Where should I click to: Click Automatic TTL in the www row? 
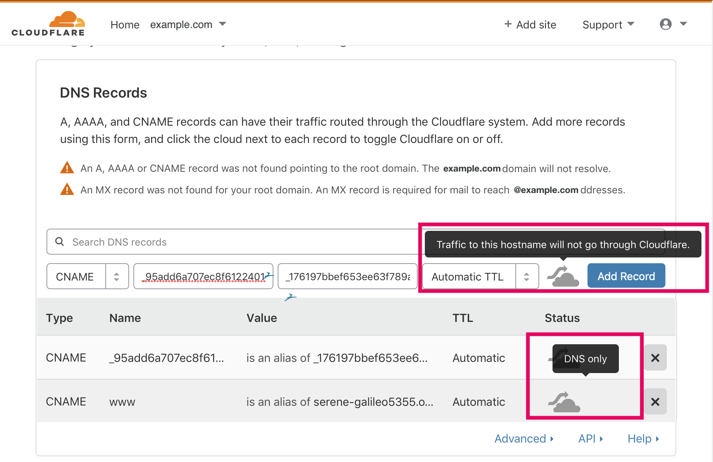(479, 402)
